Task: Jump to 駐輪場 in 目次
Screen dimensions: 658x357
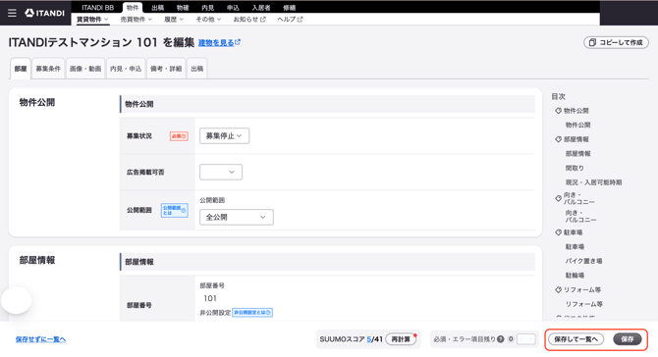Action: tap(575, 276)
